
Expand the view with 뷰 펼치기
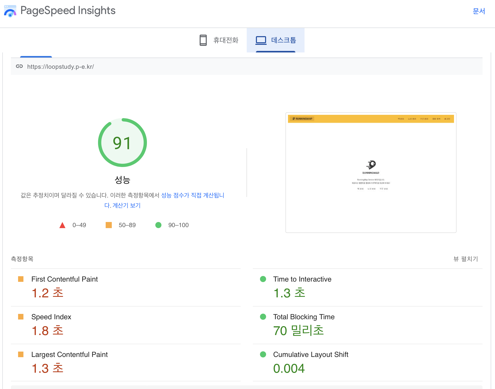point(465,259)
